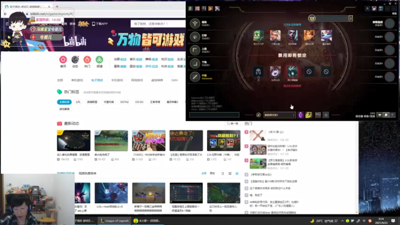
Task: Switch to 视频热度排序 sort option
Action: click(x=87, y=173)
